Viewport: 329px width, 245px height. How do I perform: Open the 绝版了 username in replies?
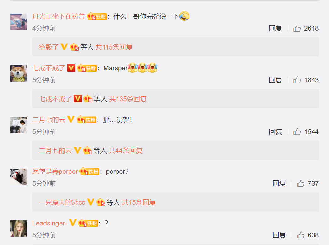coord(49,47)
